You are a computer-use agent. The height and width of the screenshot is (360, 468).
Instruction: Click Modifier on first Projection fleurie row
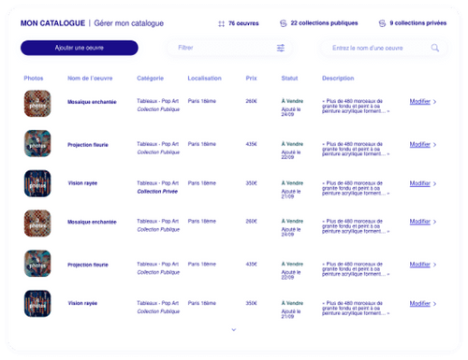coord(420,144)
